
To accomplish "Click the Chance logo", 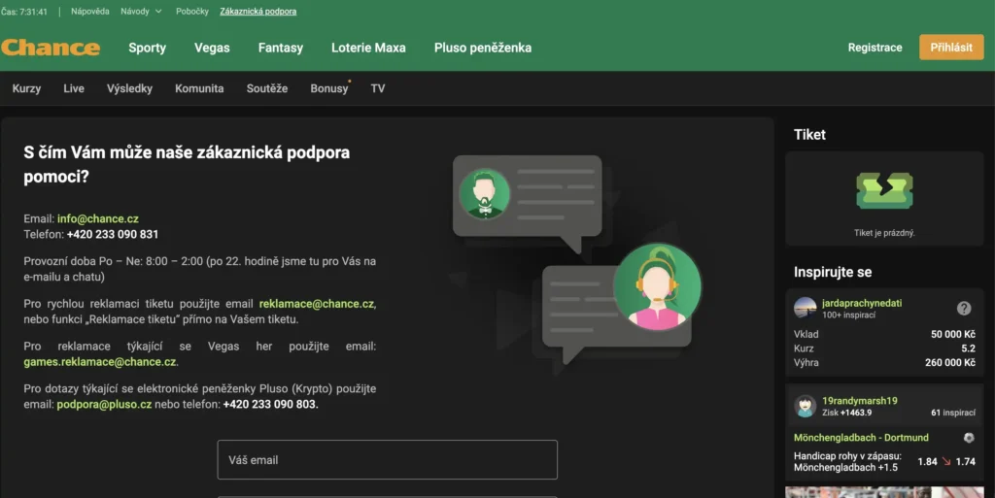I will [x=51, y=48].
